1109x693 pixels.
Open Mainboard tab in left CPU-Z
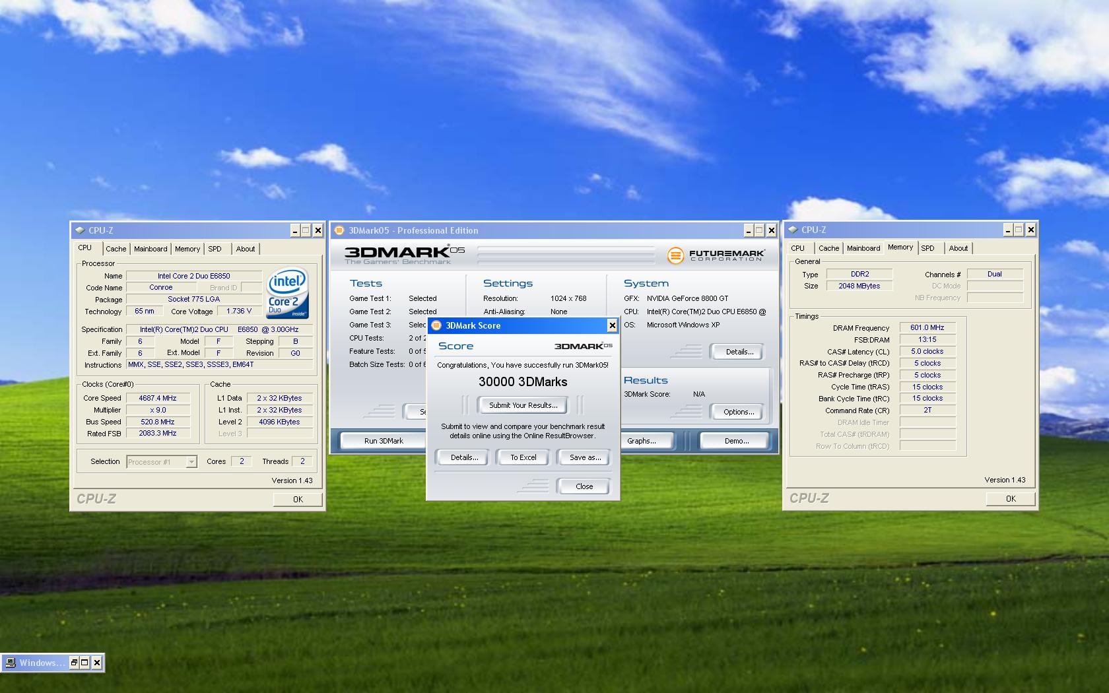pos(151,249)
